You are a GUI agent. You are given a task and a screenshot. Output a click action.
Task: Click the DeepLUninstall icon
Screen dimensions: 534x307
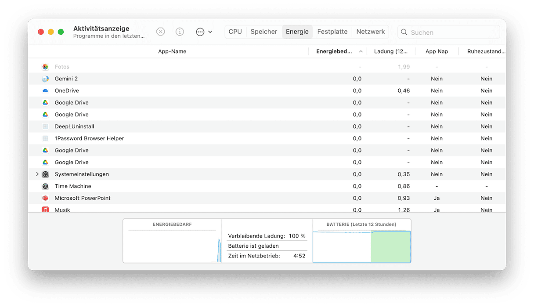[45, 126]
